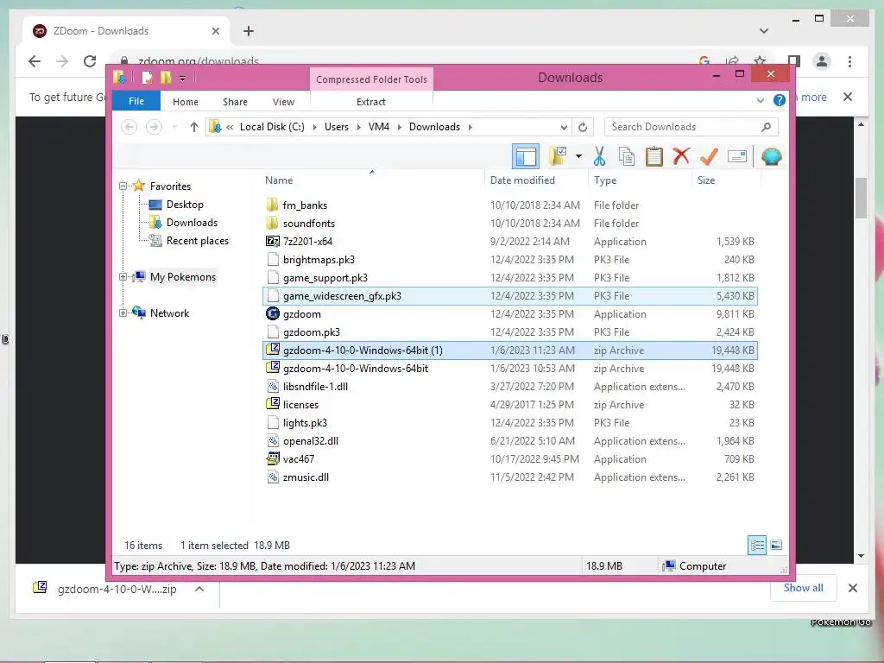The width and height of the screenshot is (884, 663).
Task: Click Local Disk (C:) in breadcrumb
Action: (272, 127)
